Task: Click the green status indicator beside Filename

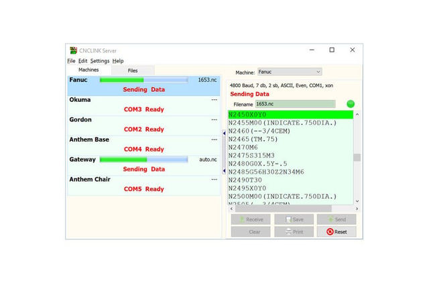Action: pos(351,104)
